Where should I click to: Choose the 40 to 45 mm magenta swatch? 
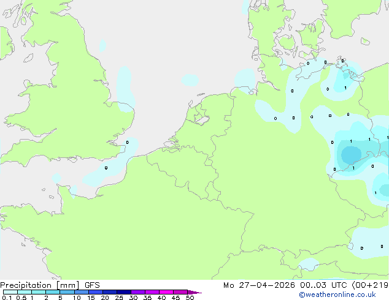click(x=166, y=292)
